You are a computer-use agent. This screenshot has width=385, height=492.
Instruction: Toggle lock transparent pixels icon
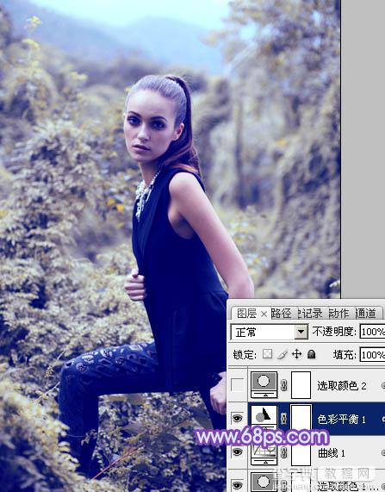coord(267,354)
